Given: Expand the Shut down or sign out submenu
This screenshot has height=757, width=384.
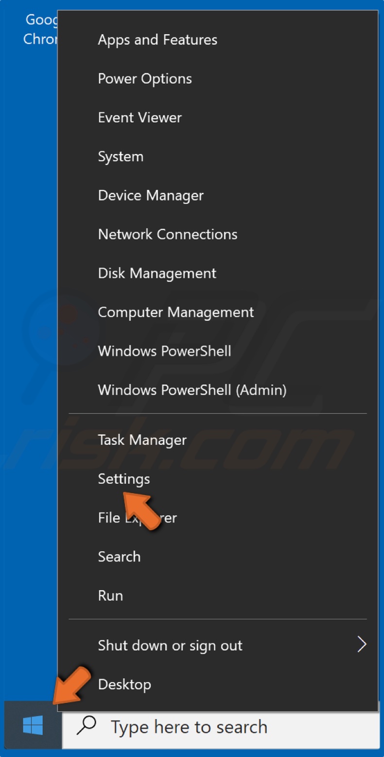Looking at the screenshot, I should coord(170,645).
